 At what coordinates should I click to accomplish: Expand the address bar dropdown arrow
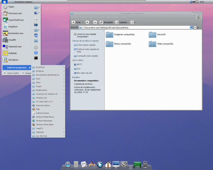pyautogui.click(x=191, y=28)
